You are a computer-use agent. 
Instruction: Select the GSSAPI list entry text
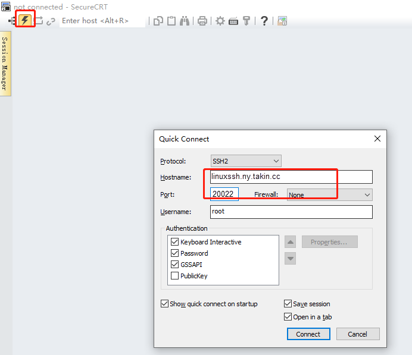pyautogui.click(x=191, y=265)
